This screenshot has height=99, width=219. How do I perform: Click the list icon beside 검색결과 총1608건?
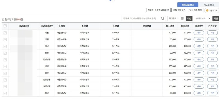(x=3, y=19)
